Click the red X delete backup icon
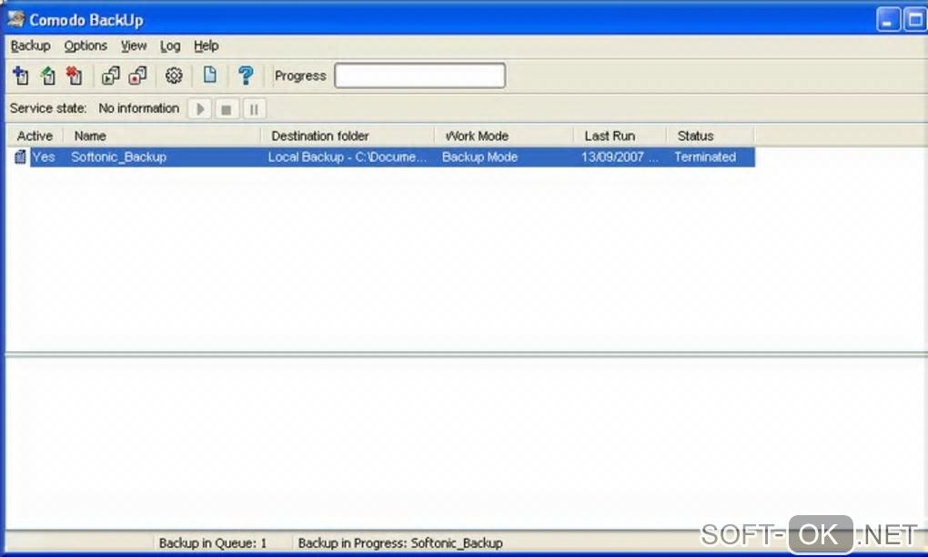The height and width of the screenshot is (557, 928). point(75,76)
